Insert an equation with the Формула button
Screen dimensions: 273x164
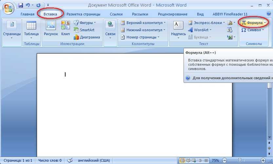252,23
